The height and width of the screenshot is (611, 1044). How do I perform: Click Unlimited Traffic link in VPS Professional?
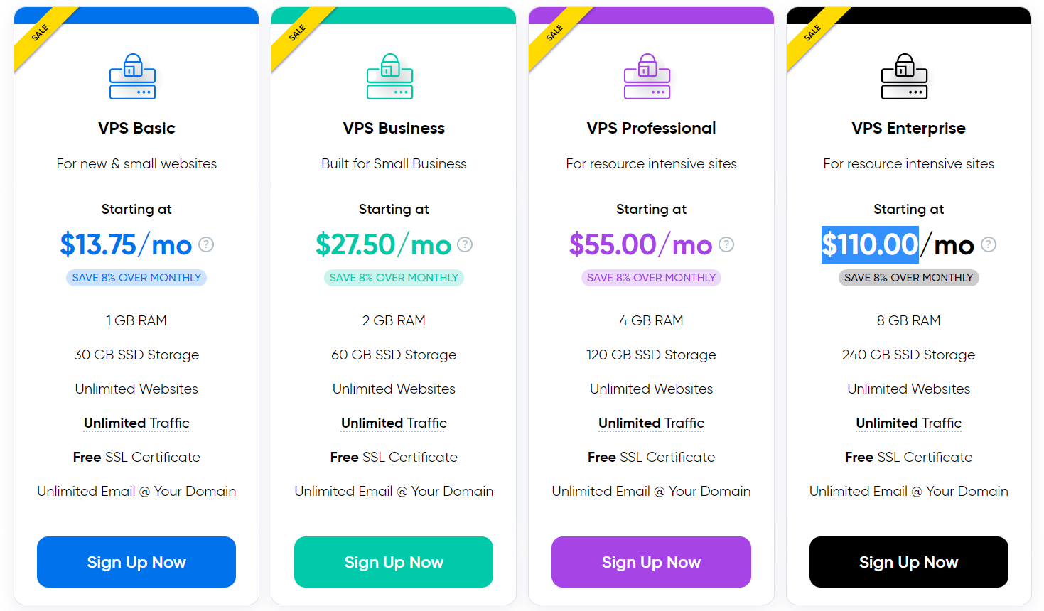click(x=651, y=423)
